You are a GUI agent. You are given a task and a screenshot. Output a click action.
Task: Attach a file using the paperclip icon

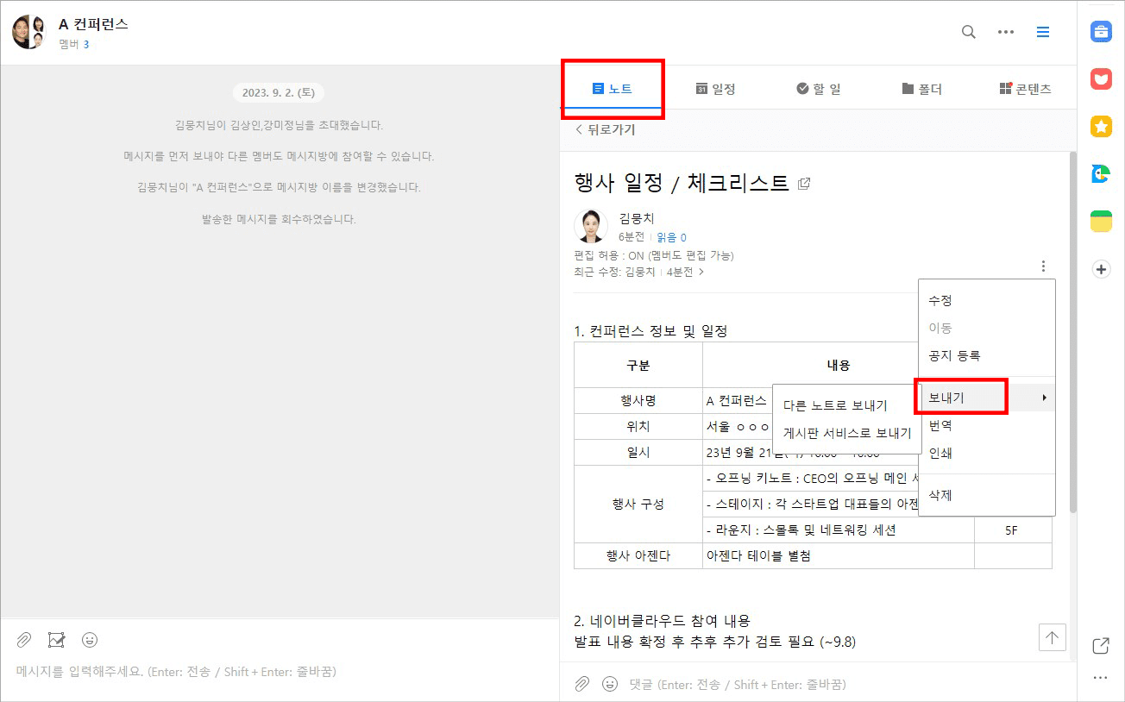[x=23, y=639]
